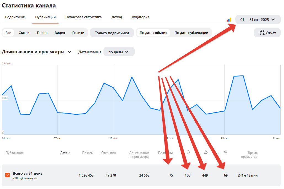Open the Доход tab

coord(117,17)
